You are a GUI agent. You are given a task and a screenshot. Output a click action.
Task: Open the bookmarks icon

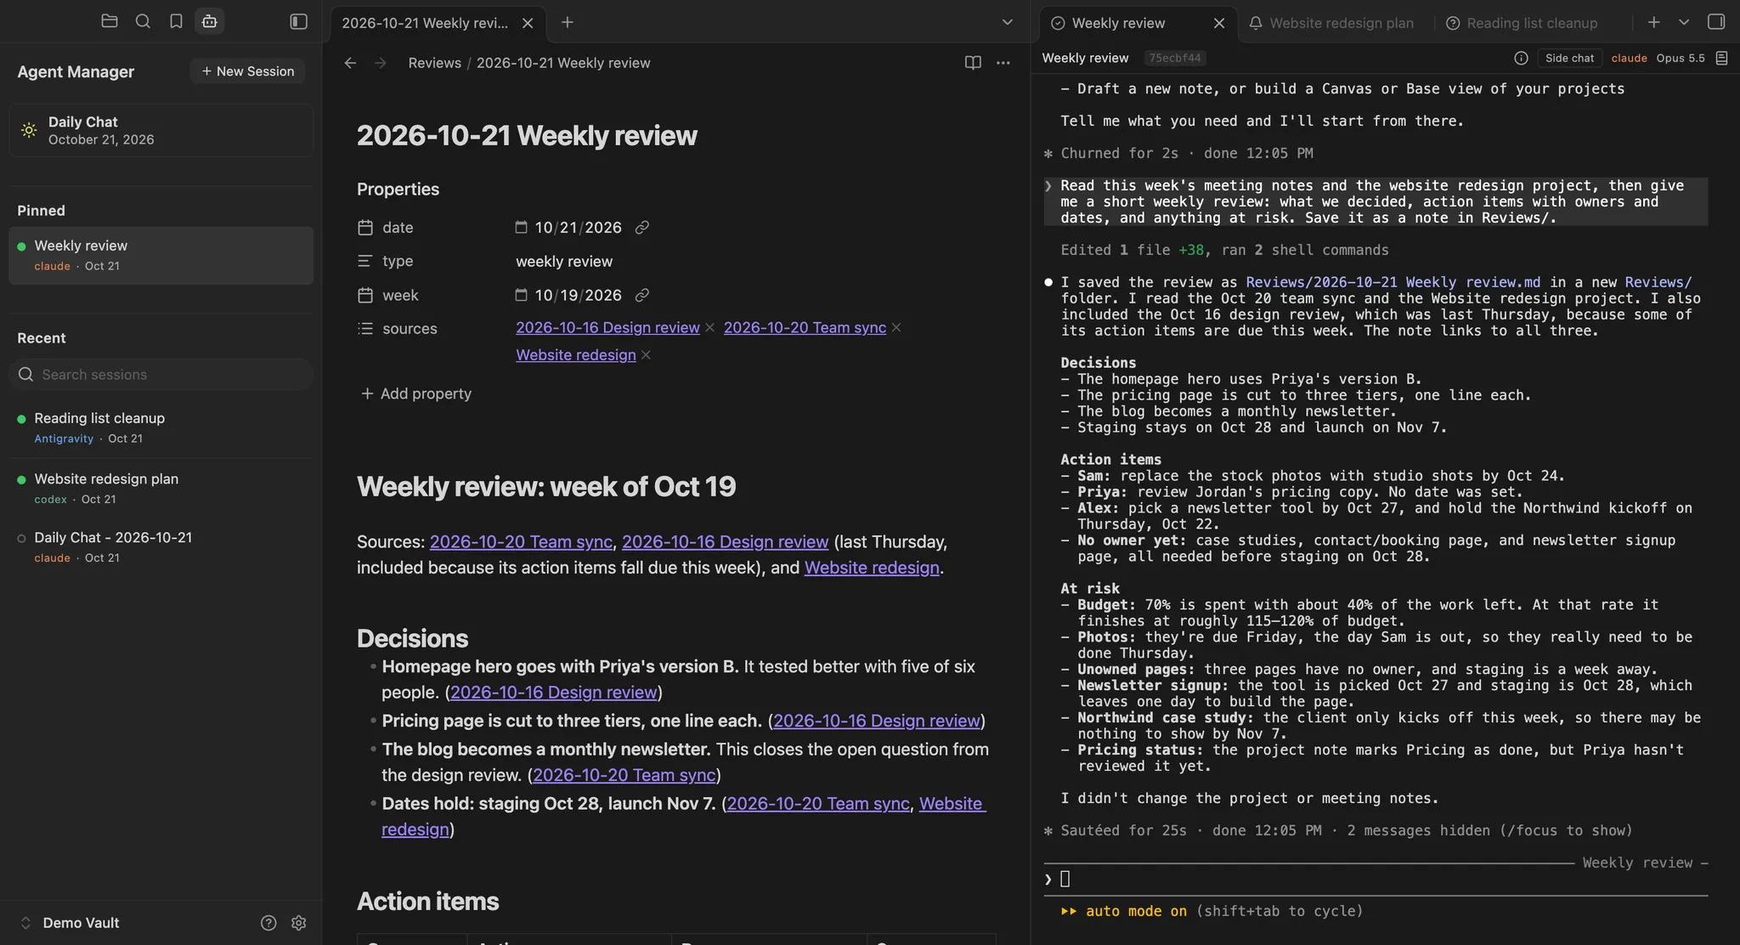tap(176, 21)
